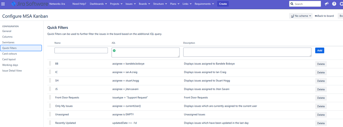343x127 pixels.
Task: Open Card colours configuration
Action: 10,54
